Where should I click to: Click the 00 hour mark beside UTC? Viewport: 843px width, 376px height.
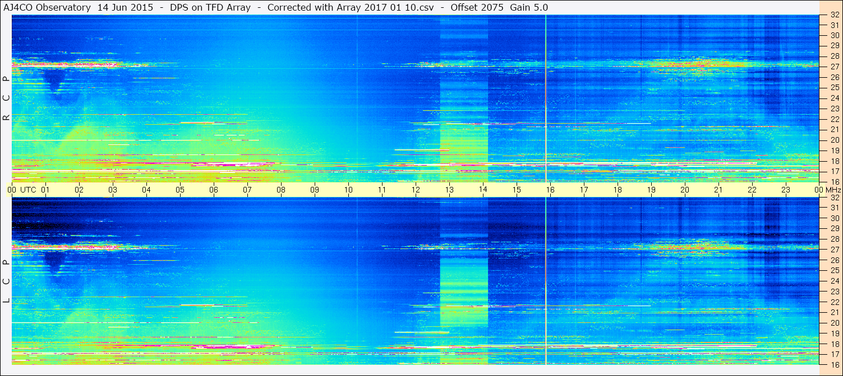pyautogui.click(x=12, y=190)
